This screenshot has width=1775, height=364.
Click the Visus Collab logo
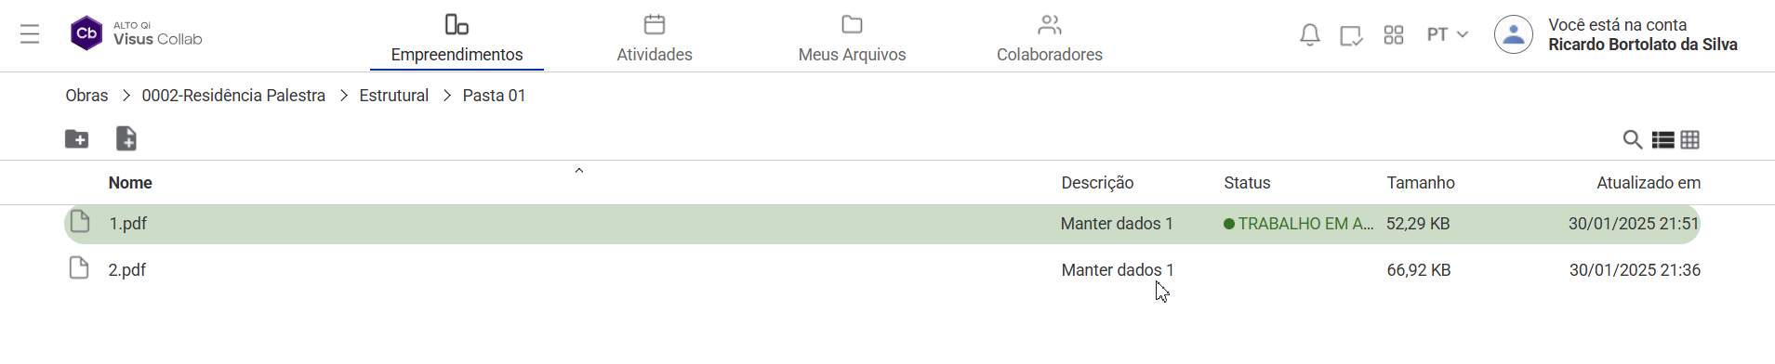pos(137,33)
